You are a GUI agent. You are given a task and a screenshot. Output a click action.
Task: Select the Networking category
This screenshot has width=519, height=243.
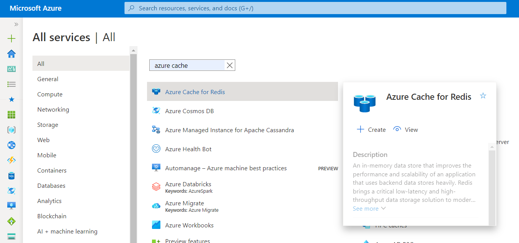point(53,110)
